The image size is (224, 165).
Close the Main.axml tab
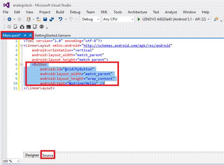(30, 35)
